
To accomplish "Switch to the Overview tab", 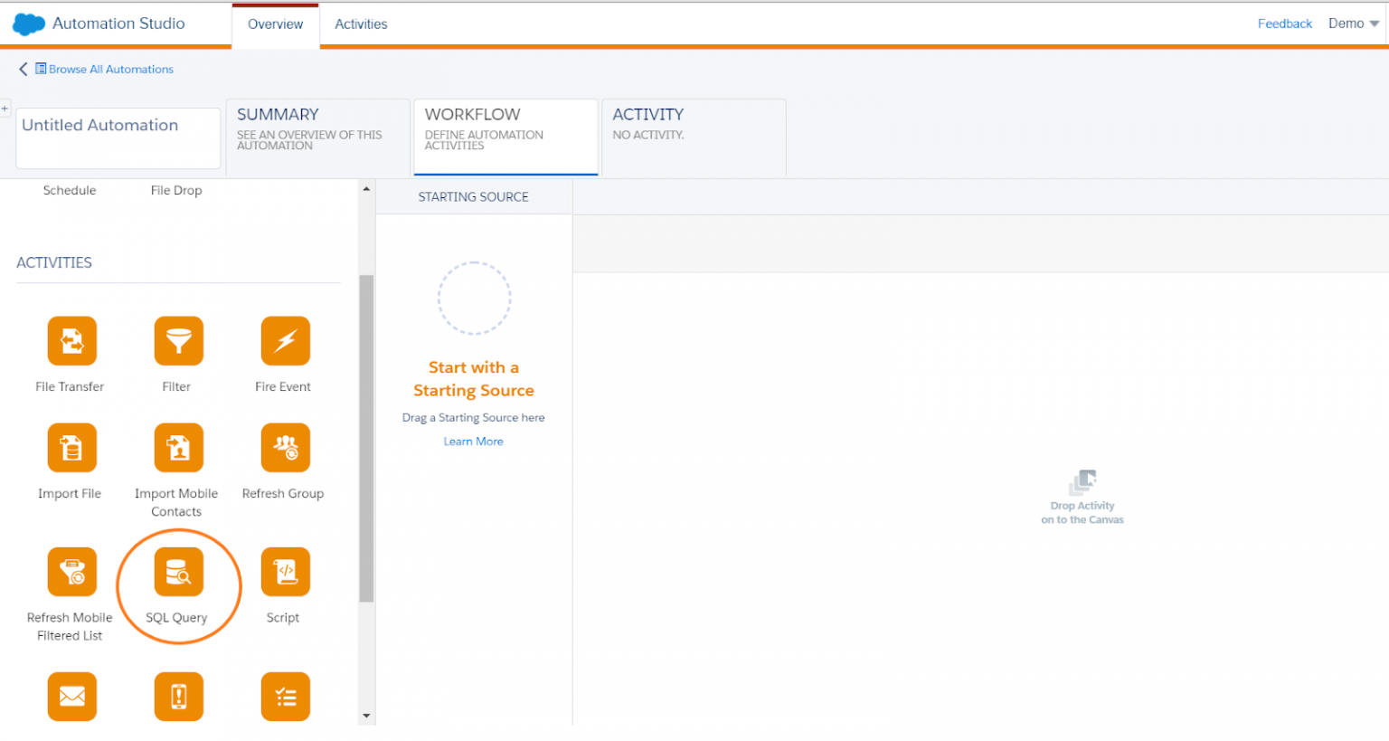I will (x=275, y=24).
